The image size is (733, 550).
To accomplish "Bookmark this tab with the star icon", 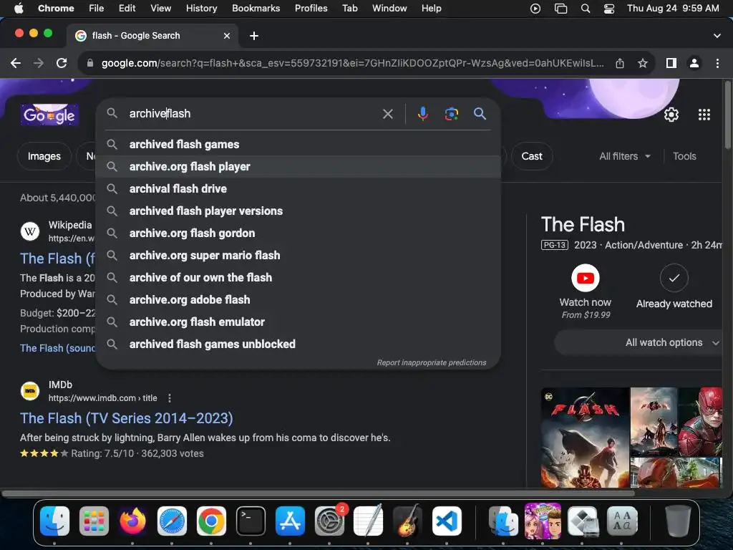I will (643, 63).
